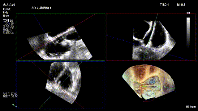Screen dimensions: 198x111
Task: Click the 3D 心动周期 1 heading
Action: coord(41,8)
